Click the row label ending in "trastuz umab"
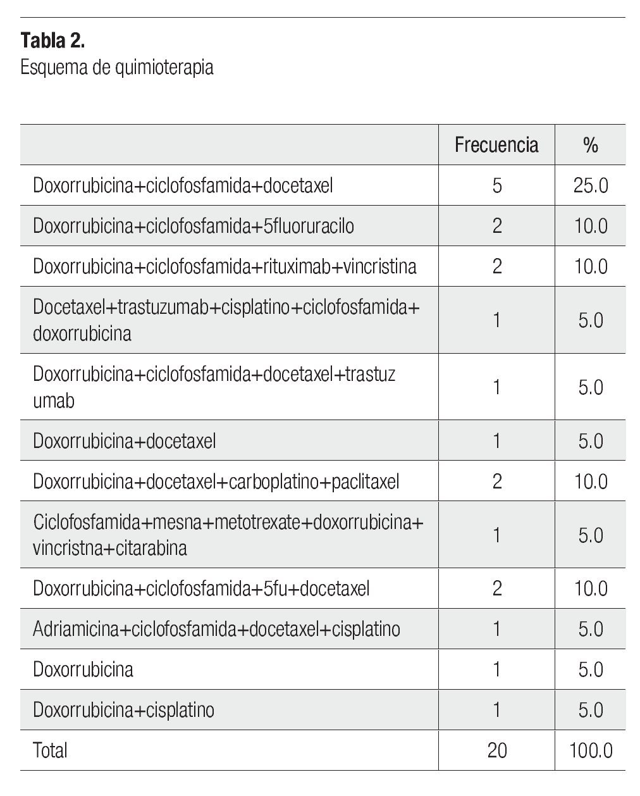 pos(214,387)
